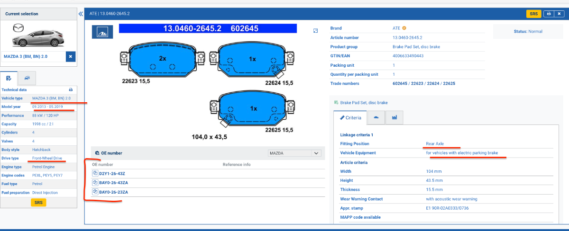
Task: Click article number 13.0460-2645.2
Action: tap(407, 37)
